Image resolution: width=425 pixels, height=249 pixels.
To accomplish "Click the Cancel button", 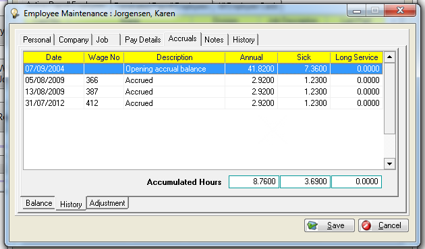I will point(383,225).
